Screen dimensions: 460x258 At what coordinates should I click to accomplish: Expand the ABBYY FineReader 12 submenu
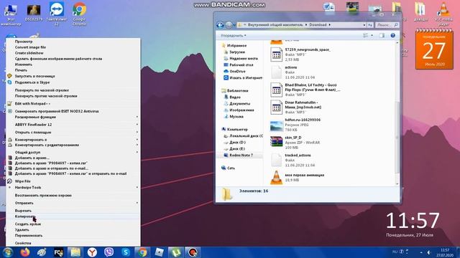coord(73,125)
